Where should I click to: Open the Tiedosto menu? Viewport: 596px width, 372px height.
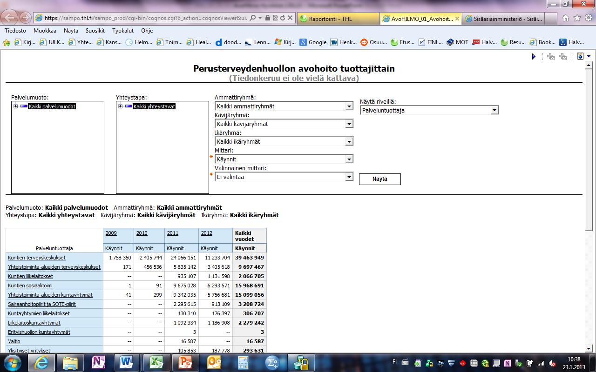point(15,31)
